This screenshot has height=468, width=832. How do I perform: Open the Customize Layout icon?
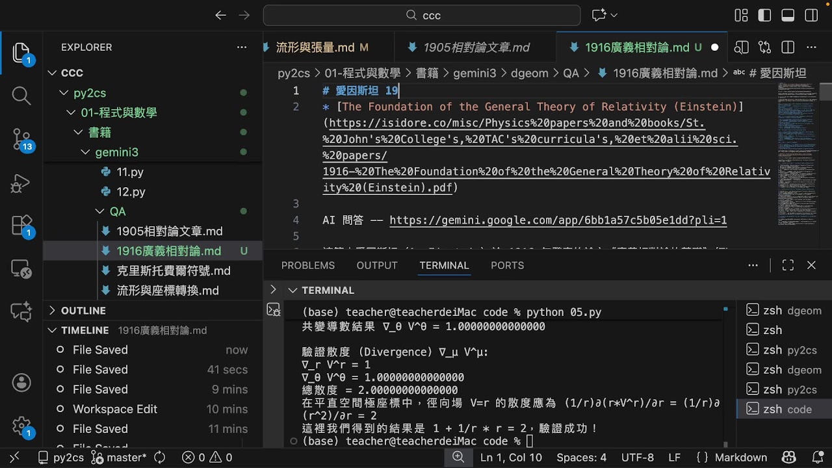pyautogui.click(x=741, y=15)
